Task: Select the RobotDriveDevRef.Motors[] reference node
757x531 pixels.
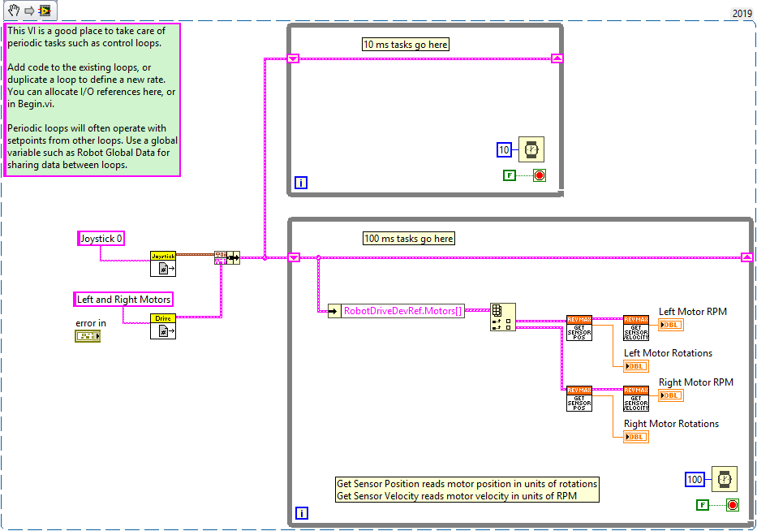Action: point(399,310)
